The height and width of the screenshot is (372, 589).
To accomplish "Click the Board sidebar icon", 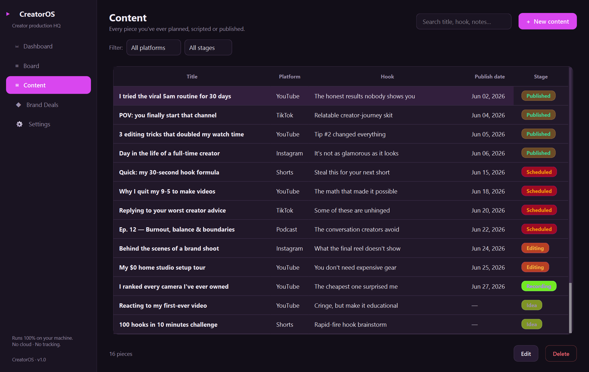I will (17, 66).
